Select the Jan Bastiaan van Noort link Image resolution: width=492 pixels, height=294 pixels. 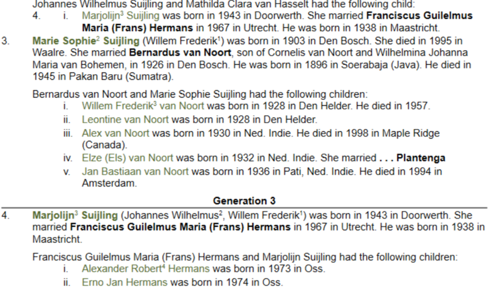tap(135, 171)
